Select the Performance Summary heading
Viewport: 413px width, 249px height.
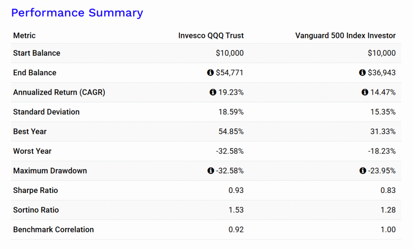pos(77,12)
